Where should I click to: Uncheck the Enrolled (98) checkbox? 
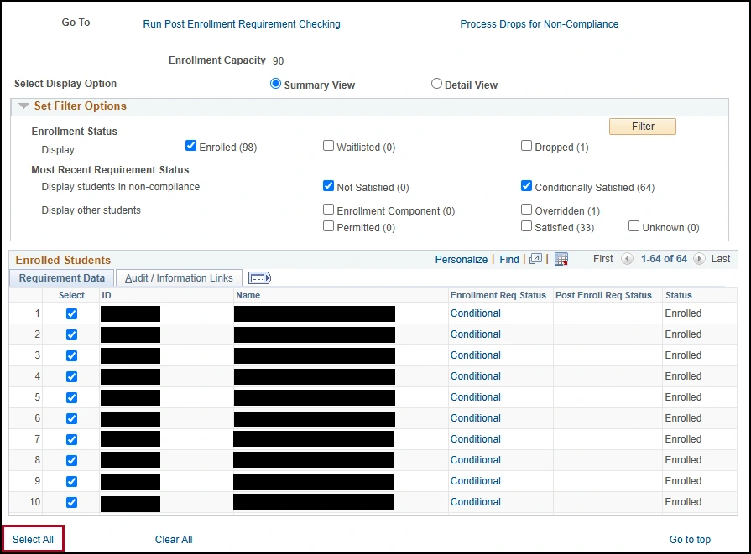tap(190, 146)
